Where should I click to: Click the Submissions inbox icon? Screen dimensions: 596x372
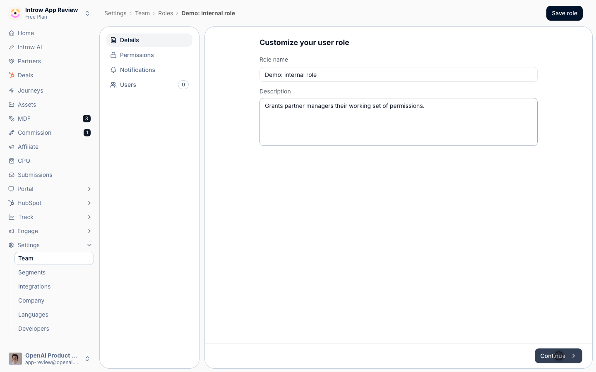click(x=12, y=175)
